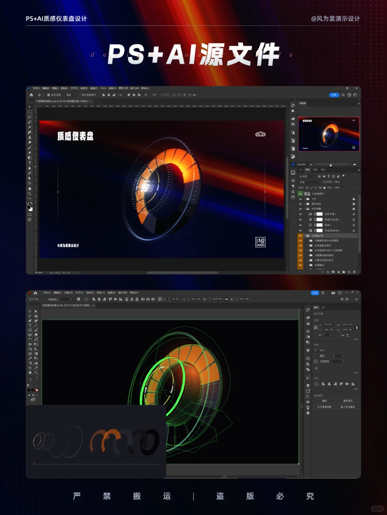
Task: Create new layer with plus icon in Layers panel
Action: (x=349, y=272)
